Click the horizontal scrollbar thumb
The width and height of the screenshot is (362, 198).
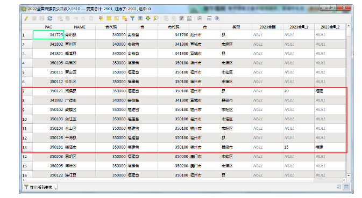click(x=169, y=180)
